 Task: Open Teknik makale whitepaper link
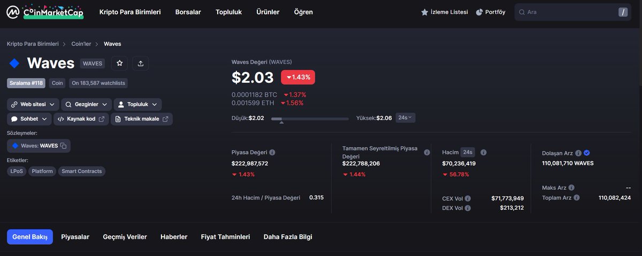(142, 119)
